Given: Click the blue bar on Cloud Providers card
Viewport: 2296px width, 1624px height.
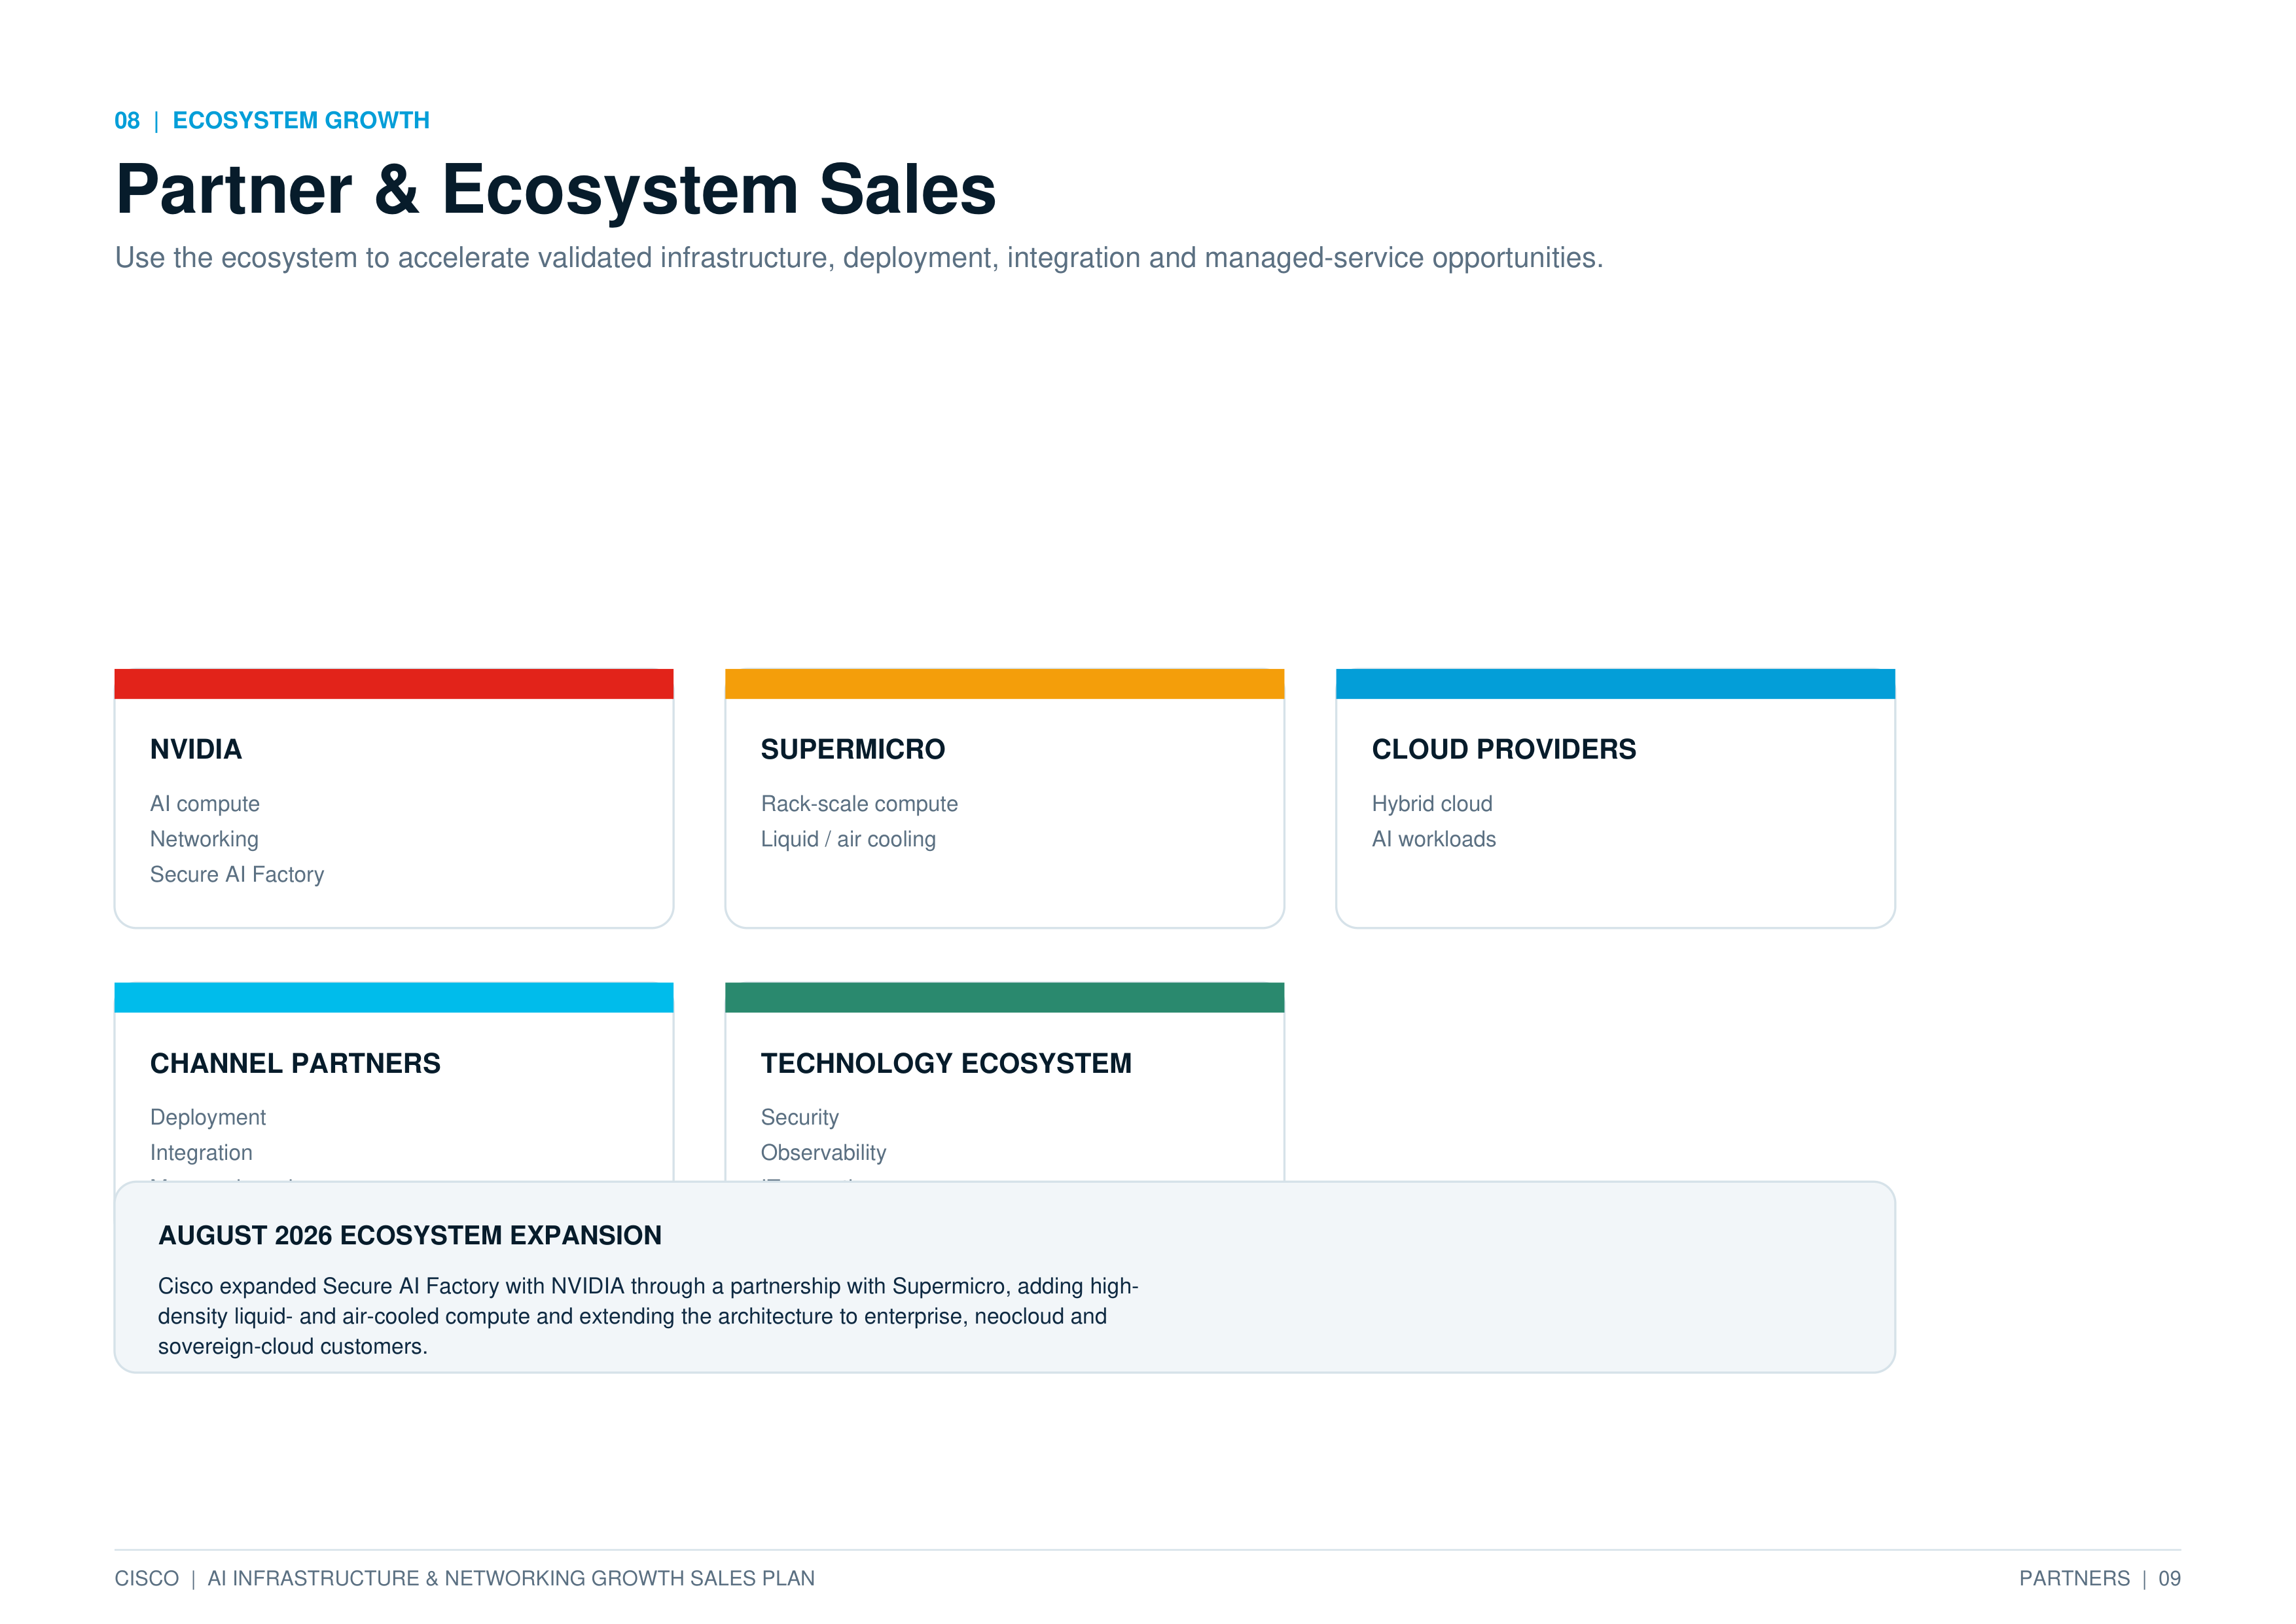Looking at the screenshot, I should click(x=1616, y=684).
